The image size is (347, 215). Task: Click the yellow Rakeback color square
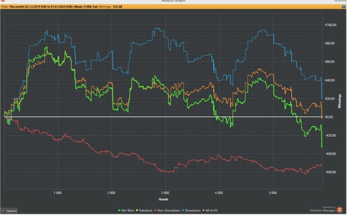click(x=137, y=211)
